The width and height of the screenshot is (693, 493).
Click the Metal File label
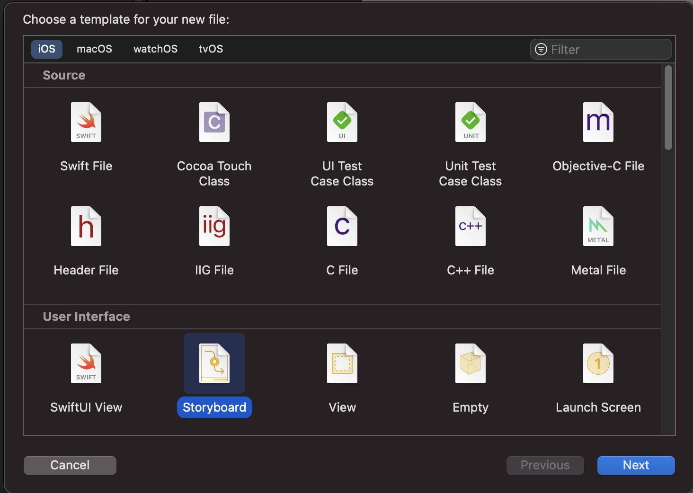598,270
